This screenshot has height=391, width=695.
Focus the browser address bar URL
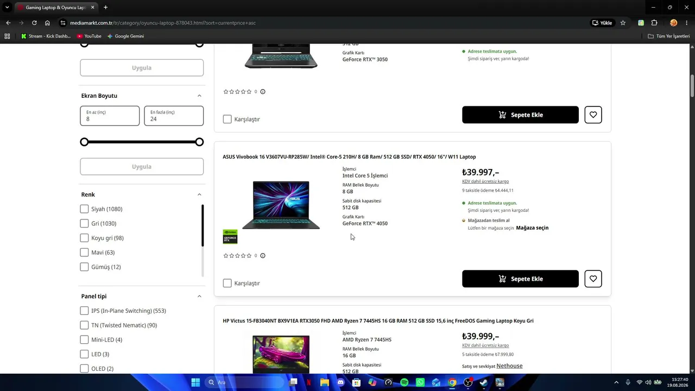[163, 23]
